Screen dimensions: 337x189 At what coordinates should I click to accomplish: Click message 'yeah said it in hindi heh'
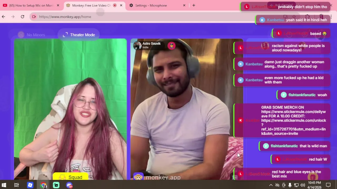306,20
